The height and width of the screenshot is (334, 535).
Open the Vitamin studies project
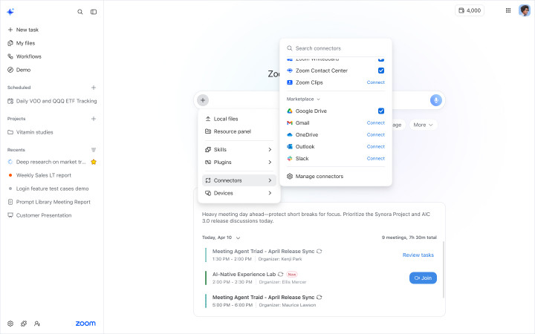tap(30, 132)
